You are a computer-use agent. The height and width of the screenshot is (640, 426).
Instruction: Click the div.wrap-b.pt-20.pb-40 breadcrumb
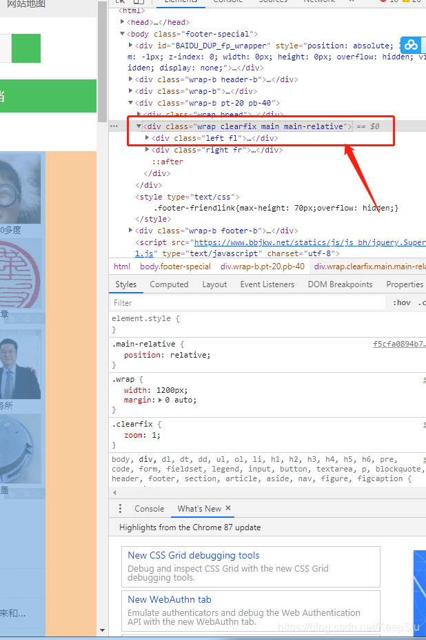click(x=263, y=266)
